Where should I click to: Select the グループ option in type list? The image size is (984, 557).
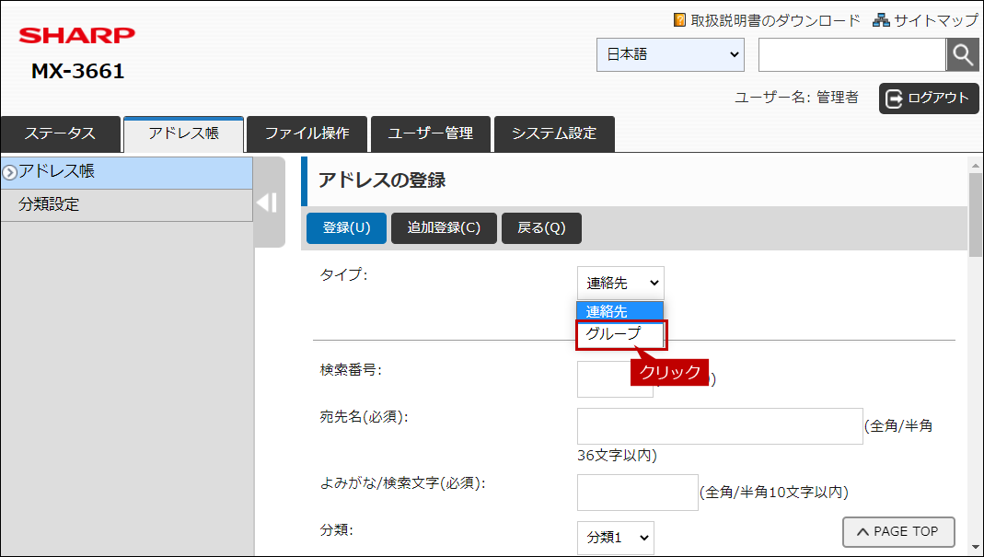pyautogui.click(x=621, y=334)
